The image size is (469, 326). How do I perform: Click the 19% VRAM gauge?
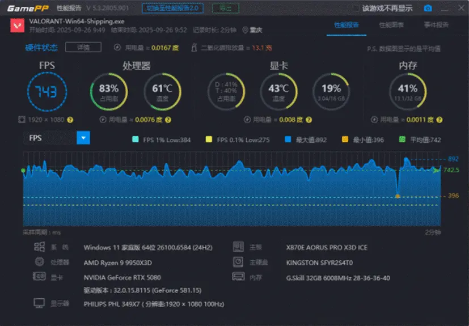(331, 91)
